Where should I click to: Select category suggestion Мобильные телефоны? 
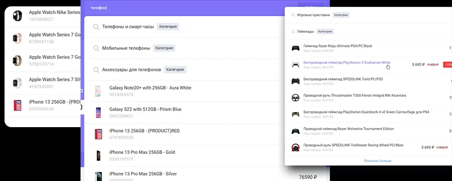126,48
